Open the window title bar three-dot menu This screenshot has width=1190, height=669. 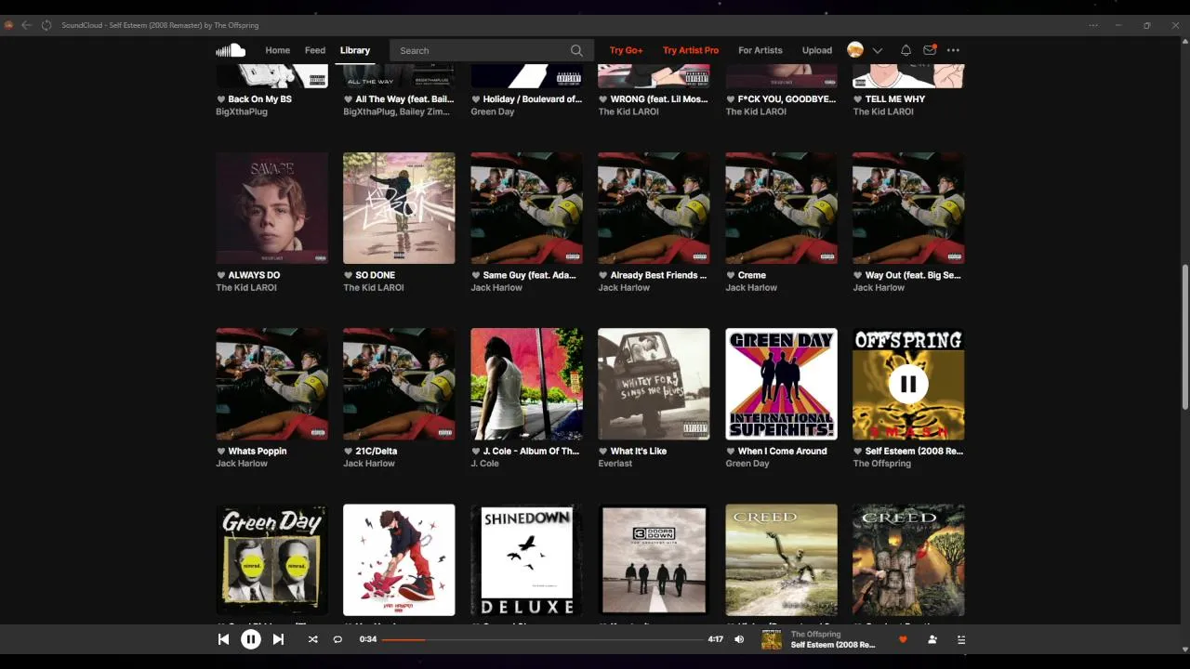pos(1093,25)
